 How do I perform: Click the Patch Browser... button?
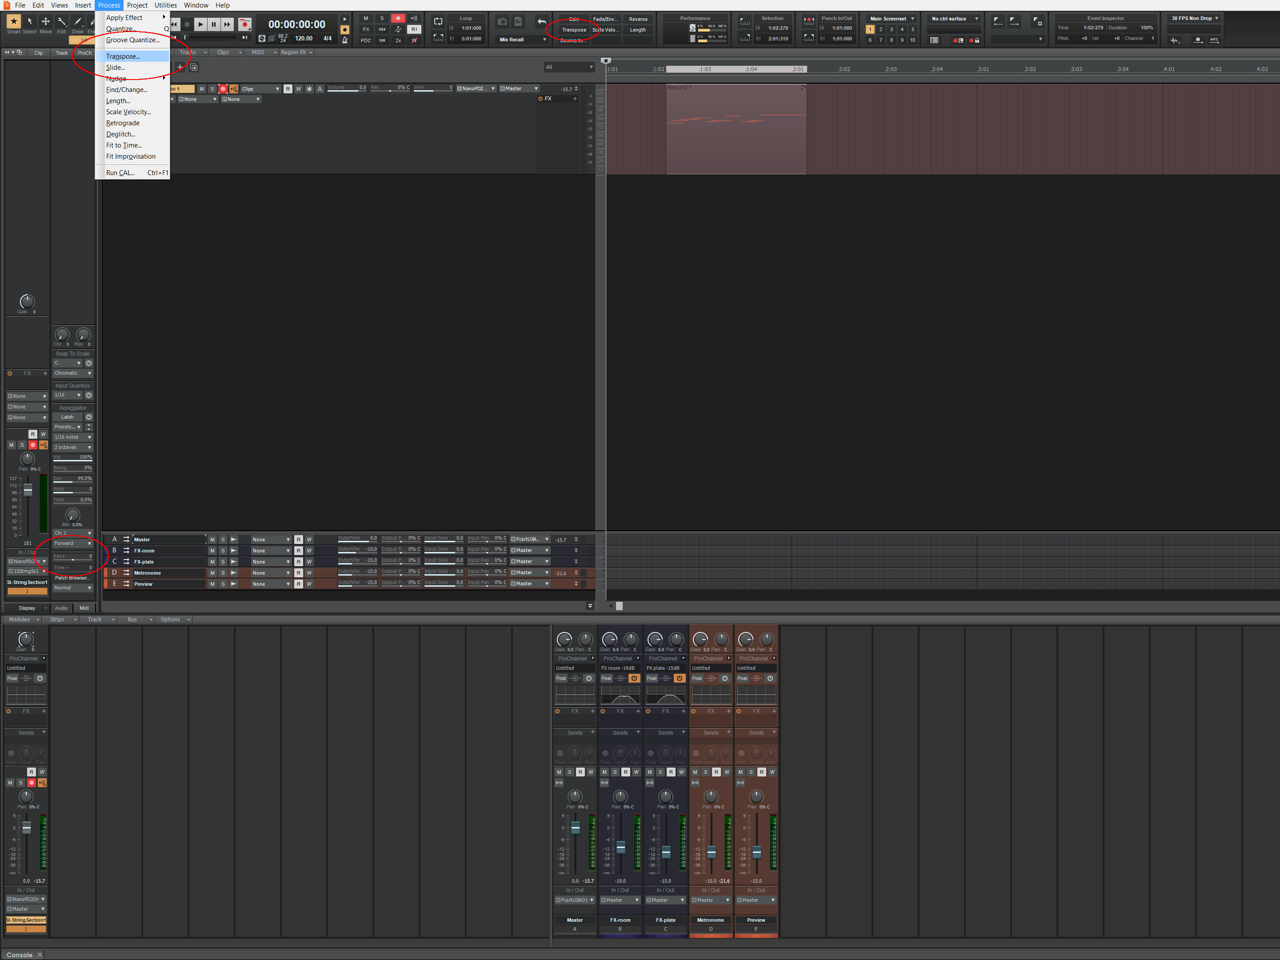pyautogui.click(x=72, y=577)
